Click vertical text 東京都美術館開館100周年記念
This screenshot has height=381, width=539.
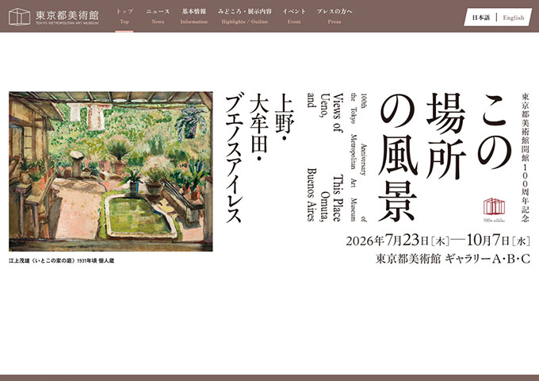point(525,158)
